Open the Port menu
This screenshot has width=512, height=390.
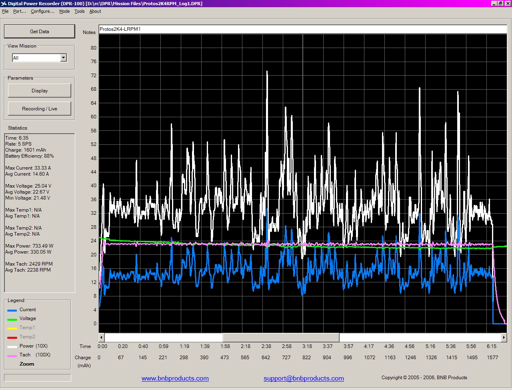[19, 11]
